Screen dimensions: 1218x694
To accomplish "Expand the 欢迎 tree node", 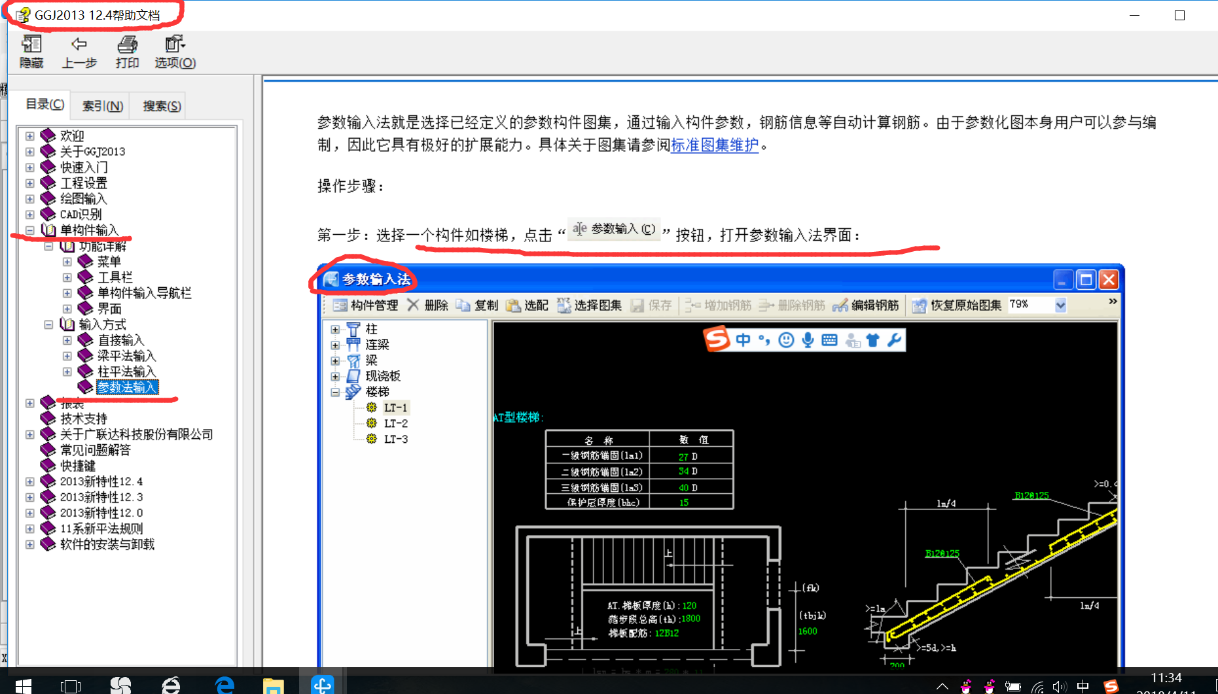I will (x=30, y=136).
